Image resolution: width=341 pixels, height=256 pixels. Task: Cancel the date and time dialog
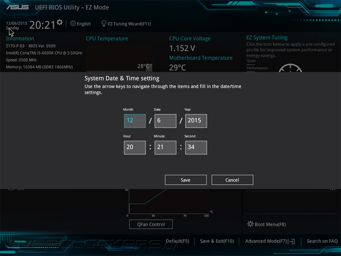pyautogui.click(x=232, y=180)
